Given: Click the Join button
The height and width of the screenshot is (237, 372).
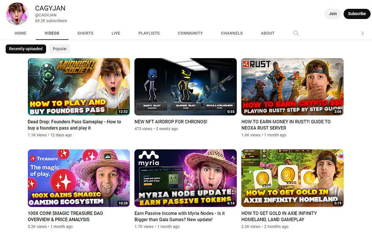Looking at the screenshot, I should pos(333,14).
